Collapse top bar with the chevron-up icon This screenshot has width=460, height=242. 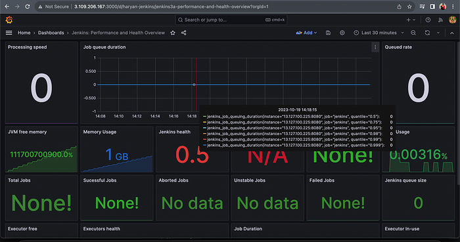(452, 33)
